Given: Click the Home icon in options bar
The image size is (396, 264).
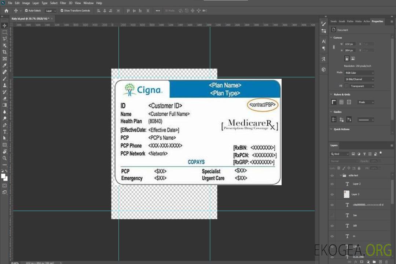Looking at the screenshot, I should click(6, 11).
